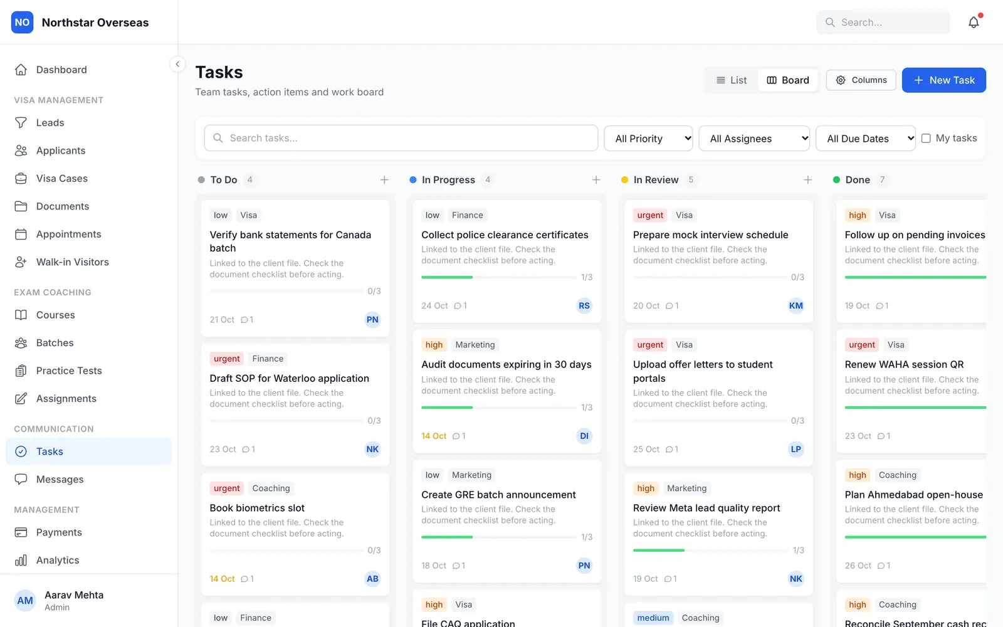Click the AB avatar on Book biometrics card
Screen dimensions: 1003x627
(372, 579)
